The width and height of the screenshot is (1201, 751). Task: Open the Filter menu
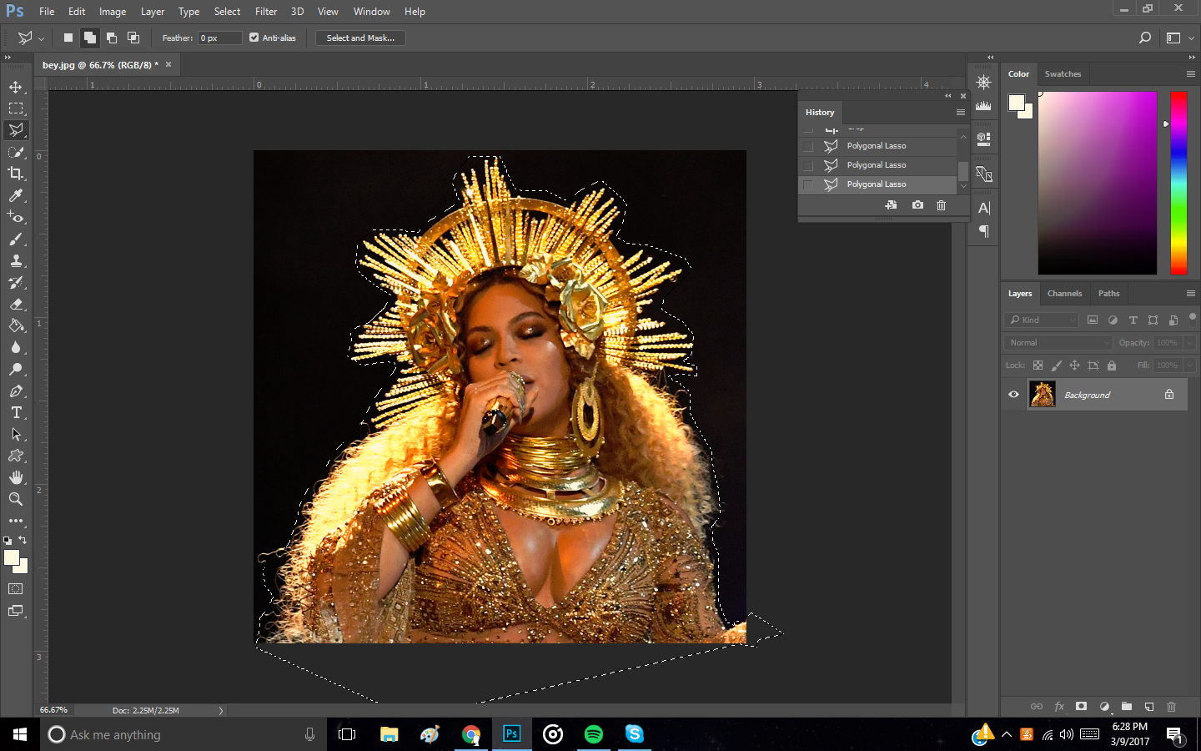click(x=266, y=12)
